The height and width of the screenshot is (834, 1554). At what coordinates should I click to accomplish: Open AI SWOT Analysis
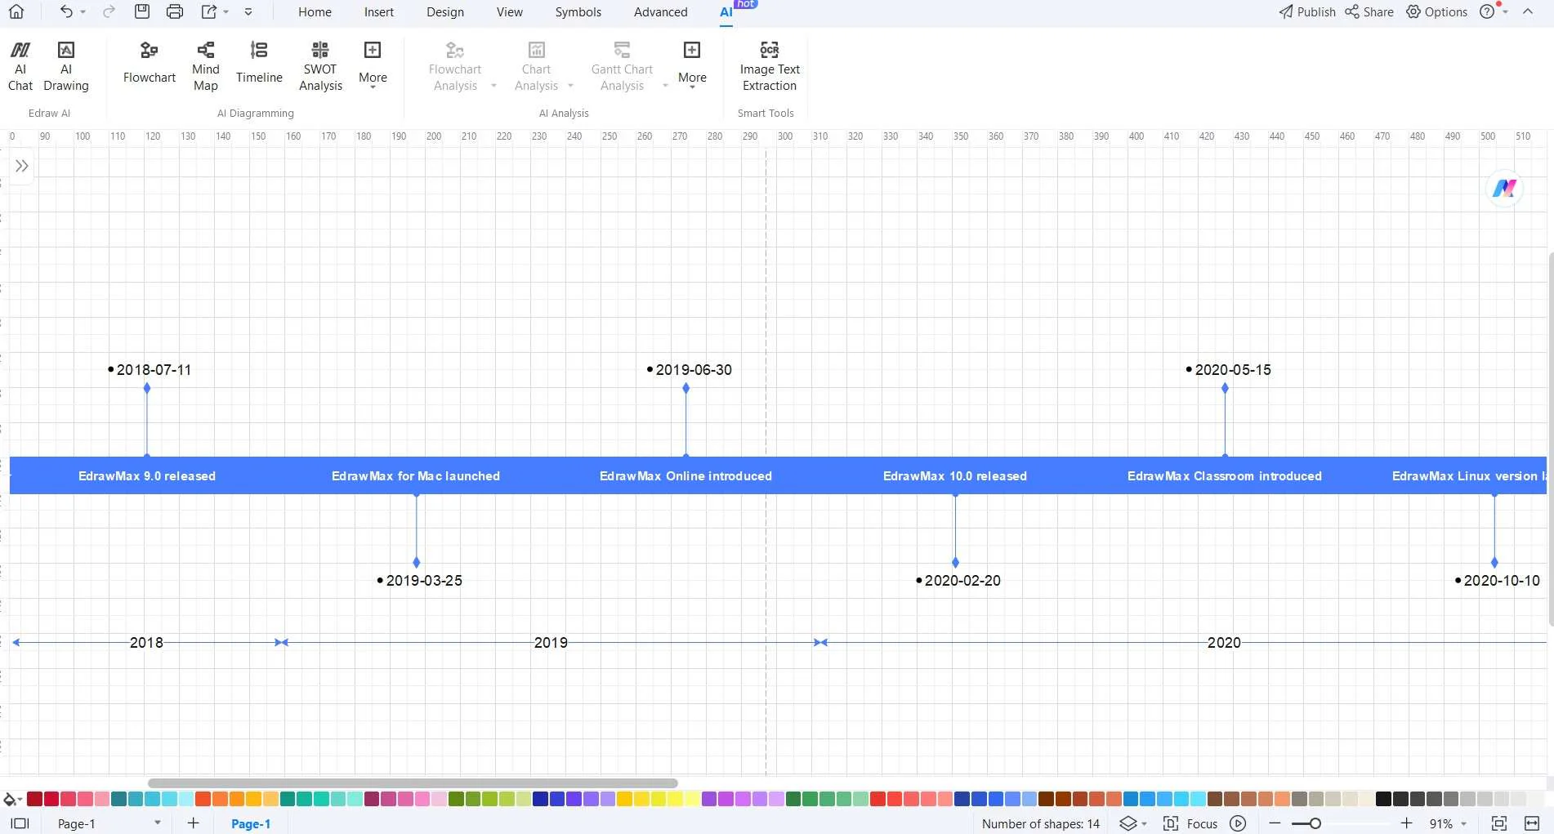coord(320,66)
